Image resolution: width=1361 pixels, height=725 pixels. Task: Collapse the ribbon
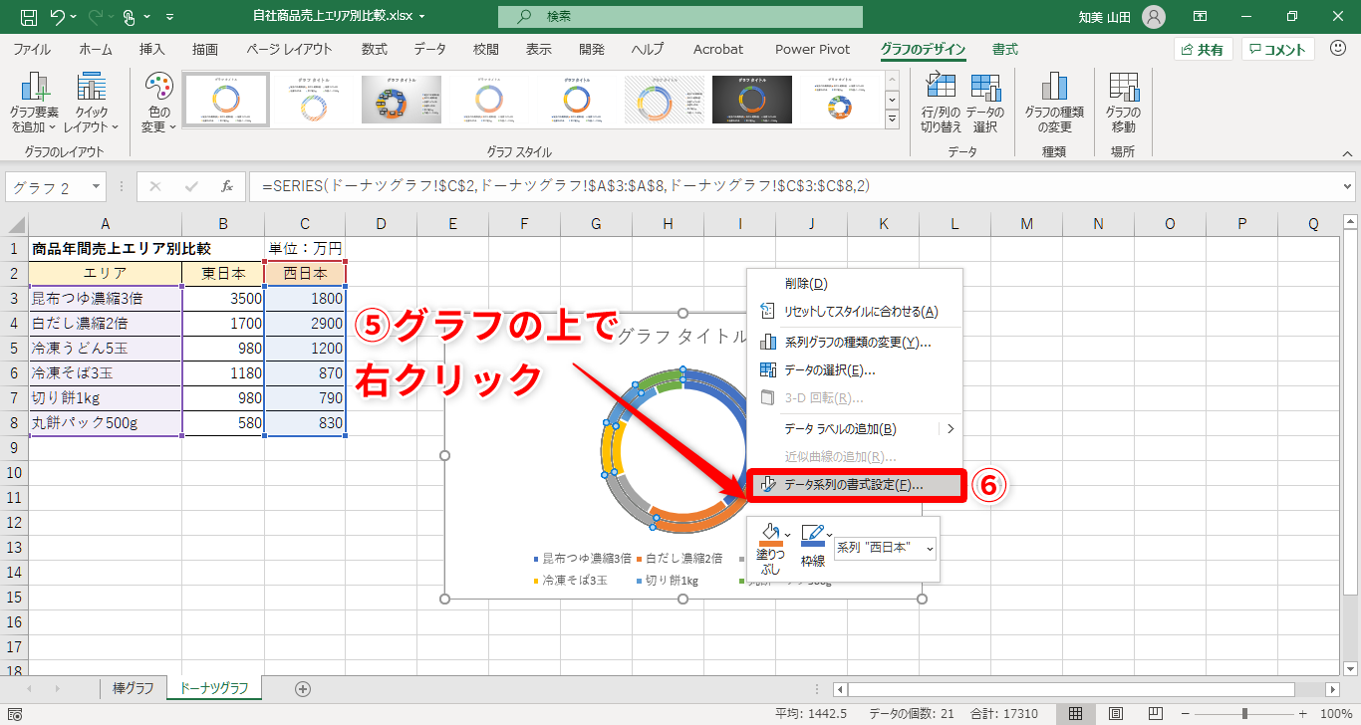click(1347, 154)
